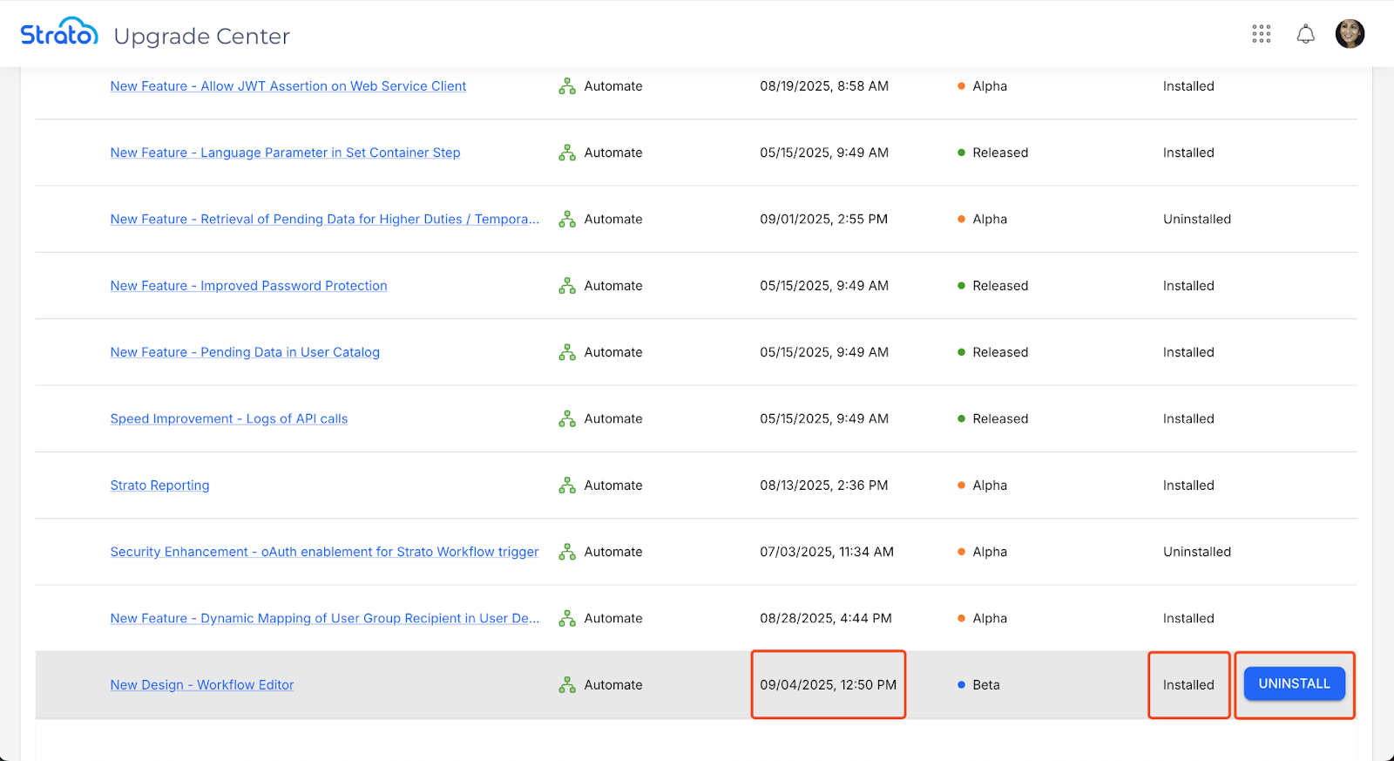Screen dimensions: 1394x761
Task: Open Language Parameter in Set Container Step link
Action: [x=285, y=153]
